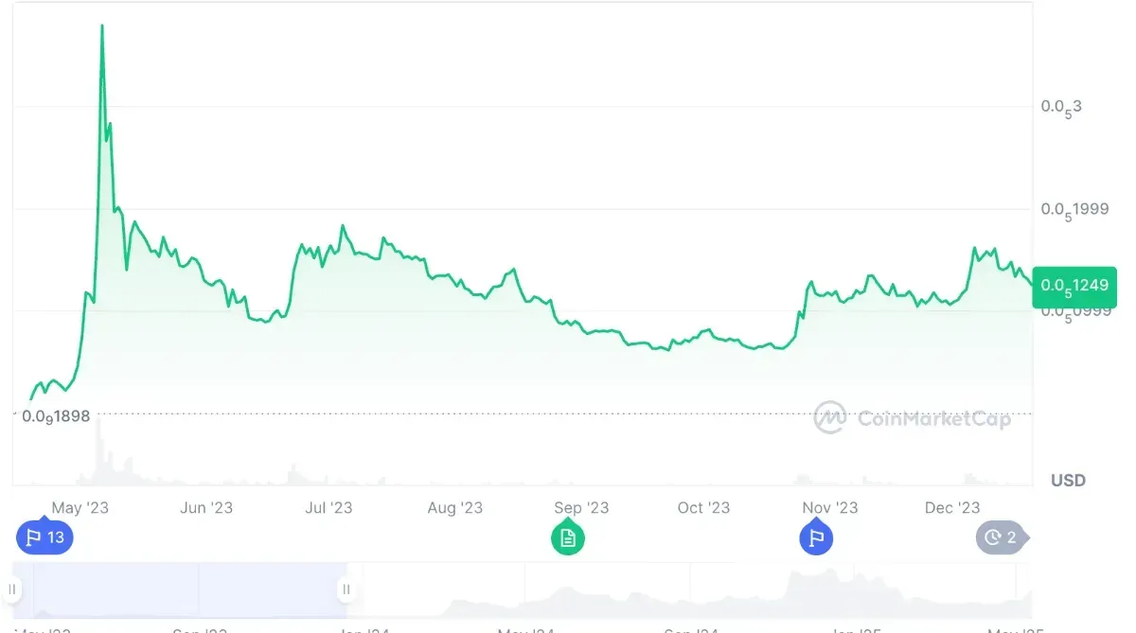Click the blue flag marker under Nov '23
The height and width of the screenshot is (633, 1136).
pyautogui.click(x=815, y=537)
